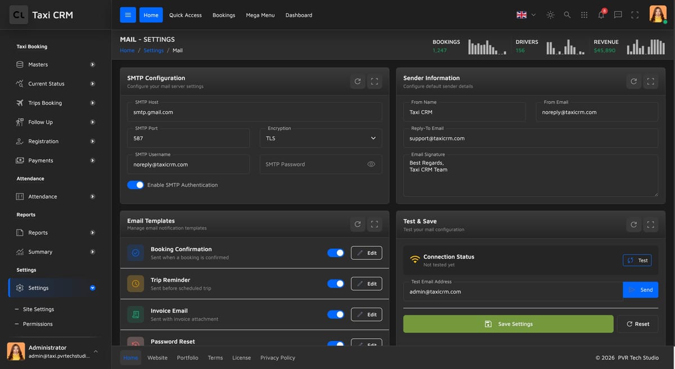675x369 pixels.
Task: Send the test email
Action: [x=641, y=290]
